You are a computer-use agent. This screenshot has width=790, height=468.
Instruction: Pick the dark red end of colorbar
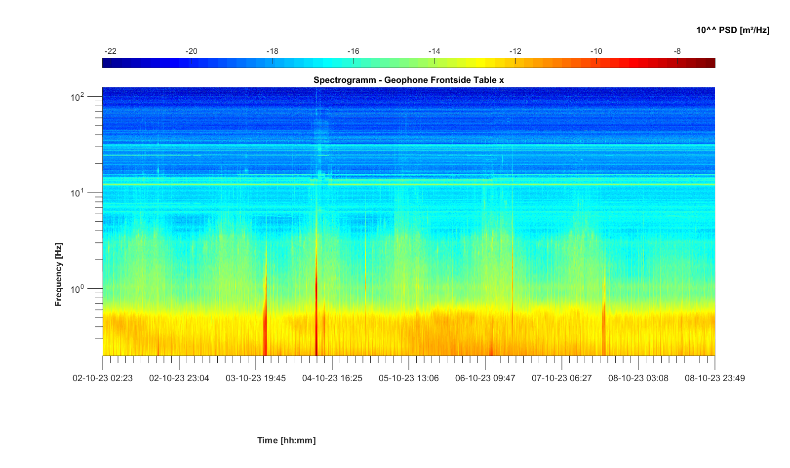click(710, 63)
